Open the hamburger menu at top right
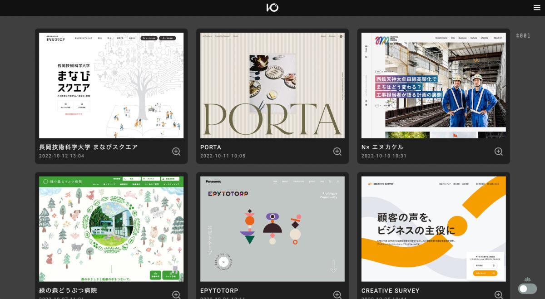Image resolution: width=545 pixels, height=299 pixels. pos(537,7)
